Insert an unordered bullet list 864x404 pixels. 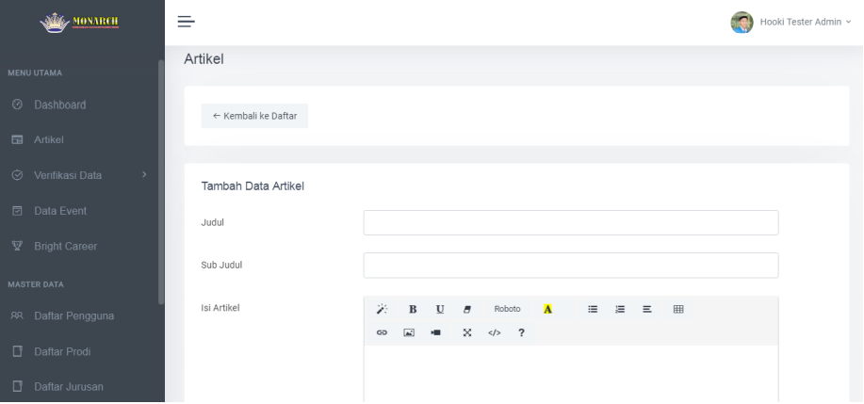click(594, 309)
